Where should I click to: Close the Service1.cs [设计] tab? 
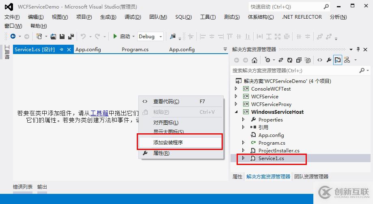(69, 50)
